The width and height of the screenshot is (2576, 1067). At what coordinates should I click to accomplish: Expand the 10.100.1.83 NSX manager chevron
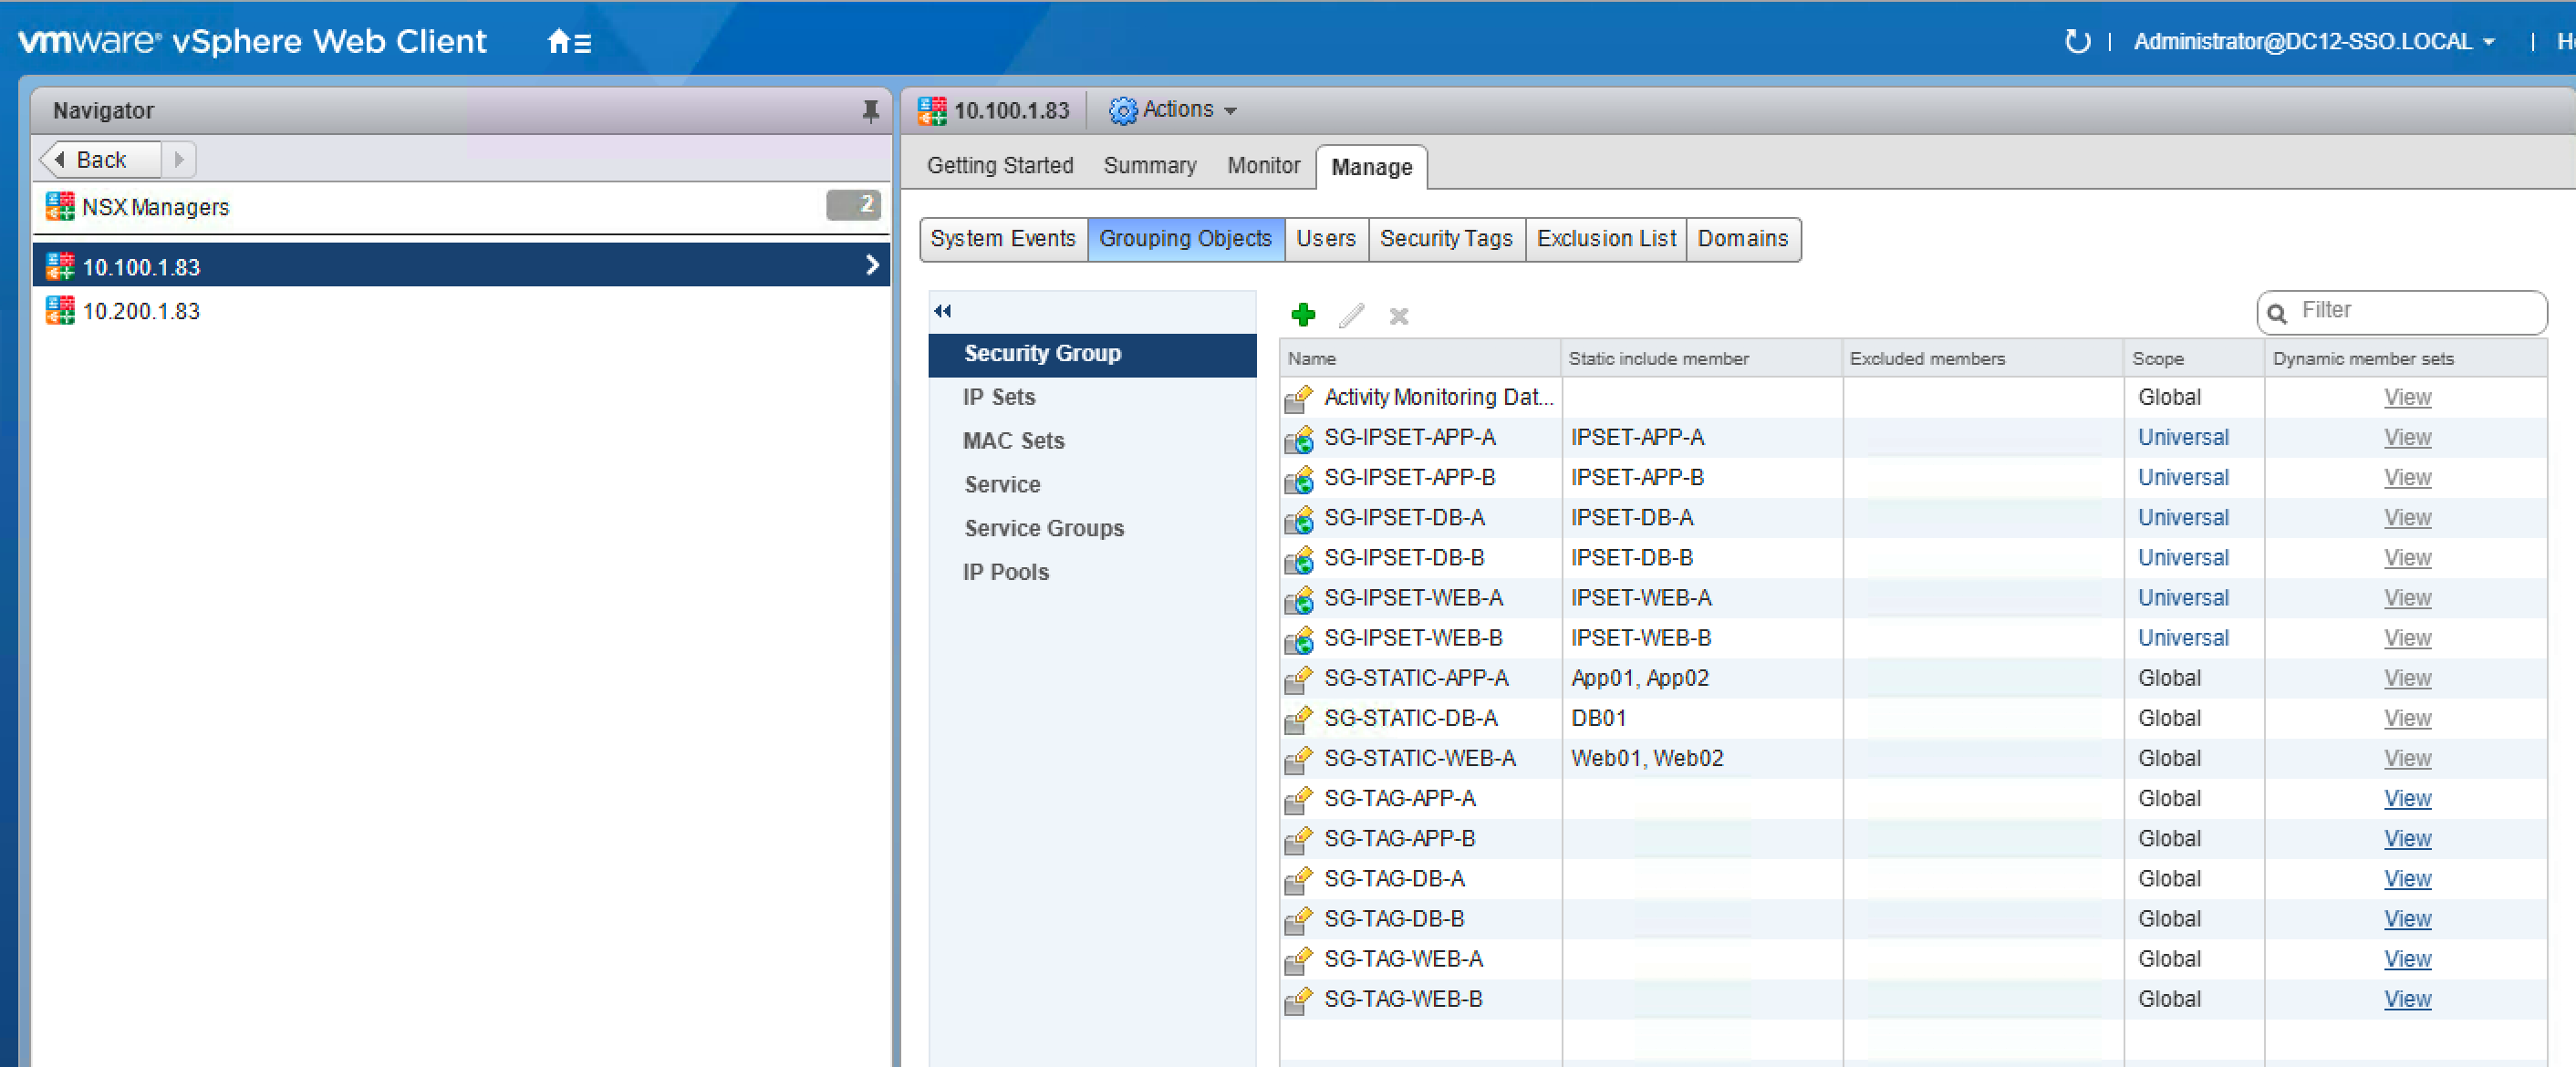871,265
